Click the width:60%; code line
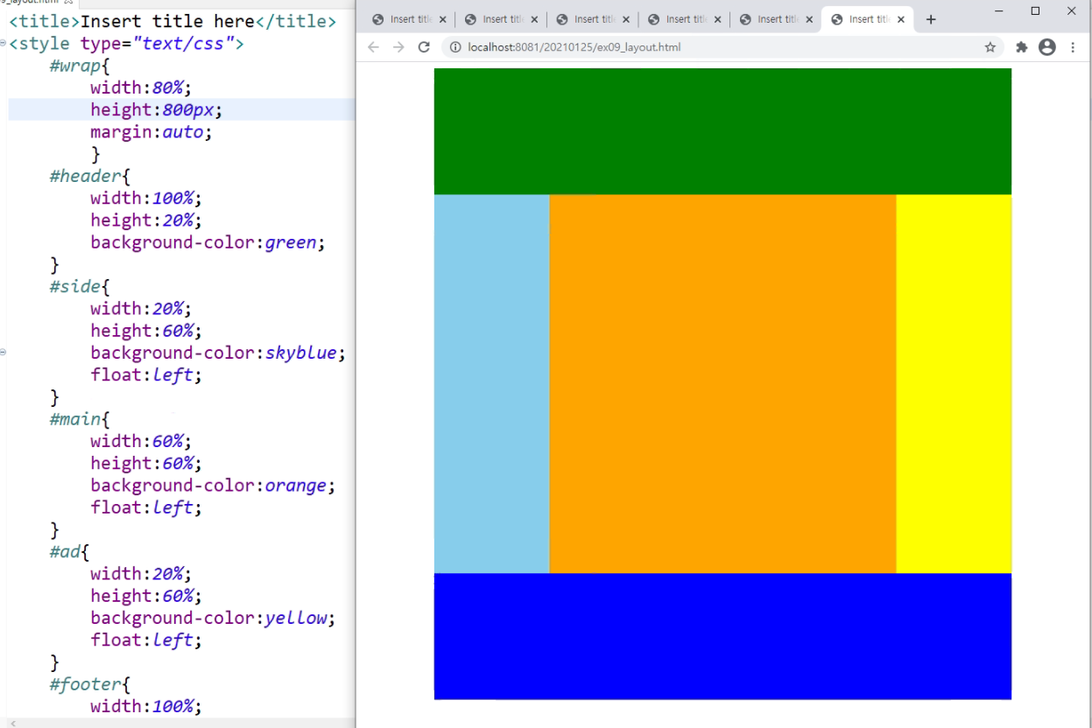1092x728 pixels. (140, 441)
